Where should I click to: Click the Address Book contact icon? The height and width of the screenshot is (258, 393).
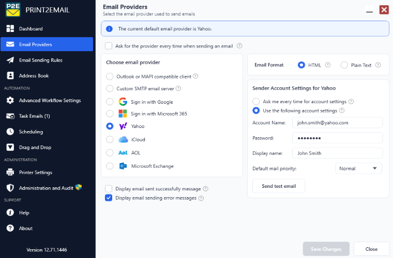click(10, 75)
